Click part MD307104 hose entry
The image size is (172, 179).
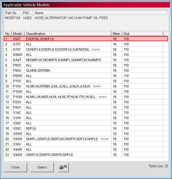[x=56, y=18]
